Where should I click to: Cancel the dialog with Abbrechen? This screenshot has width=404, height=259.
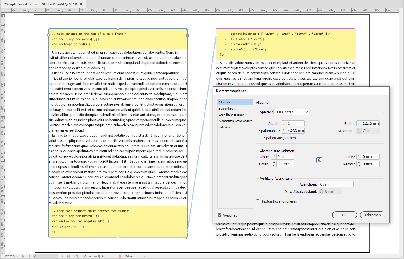[x=372, y=215]
